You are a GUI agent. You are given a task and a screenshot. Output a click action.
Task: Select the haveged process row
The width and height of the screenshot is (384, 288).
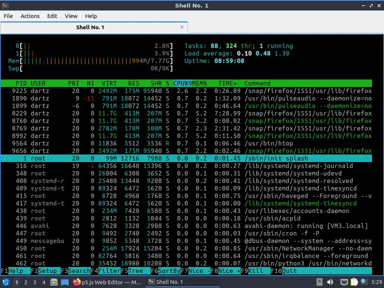pos(186,196)
